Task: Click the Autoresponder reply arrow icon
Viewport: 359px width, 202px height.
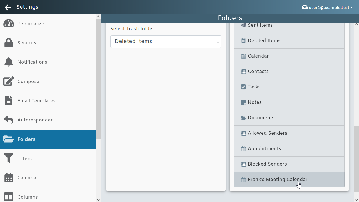Action: [x=8, y=120]
